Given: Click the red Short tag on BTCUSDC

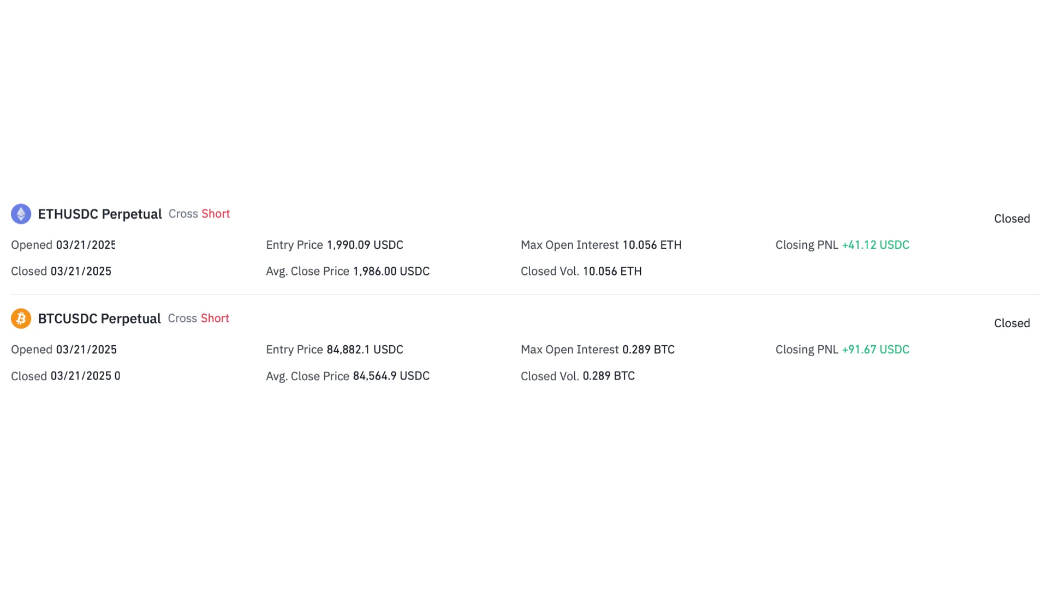Looking at the screenshot, I should point(215,318).
